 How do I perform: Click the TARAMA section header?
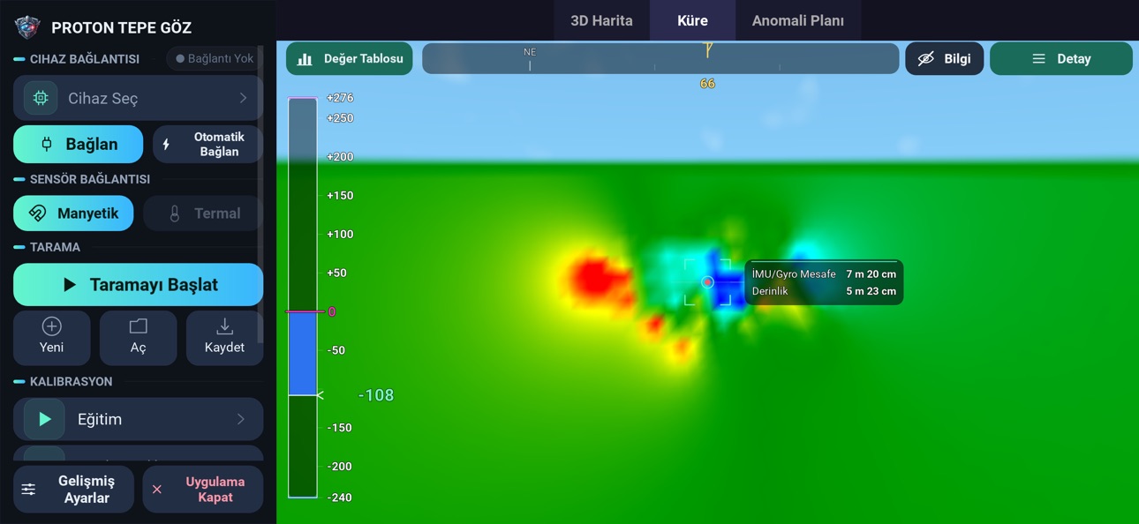(55, 247)
